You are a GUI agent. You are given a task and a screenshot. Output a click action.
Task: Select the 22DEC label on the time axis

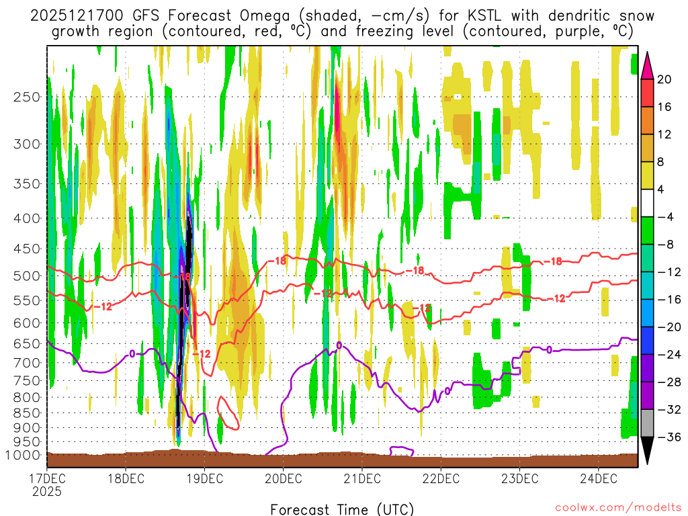click(x=441, y=479)
